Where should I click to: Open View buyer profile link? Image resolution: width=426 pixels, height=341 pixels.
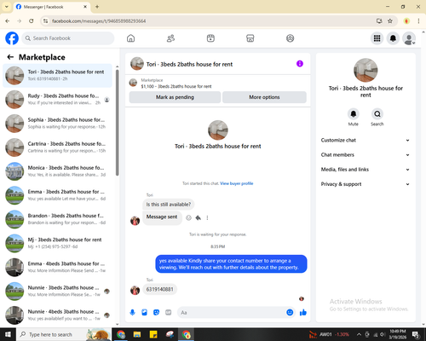pos(237,183)
